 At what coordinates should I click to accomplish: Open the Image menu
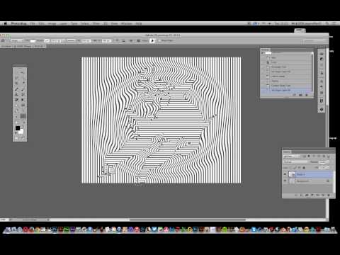pos(52,23)
